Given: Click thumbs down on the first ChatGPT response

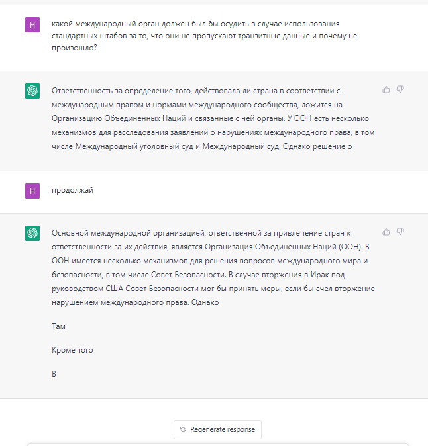Looking at the screenshot, I should click(400, 90).
